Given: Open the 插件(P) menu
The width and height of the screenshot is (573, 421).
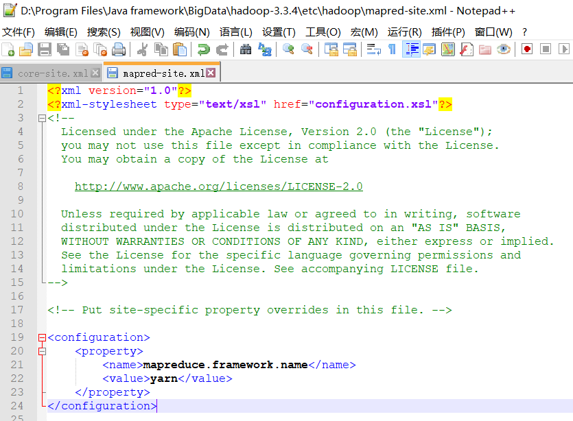Looking at the screenshot, I should tap(448, 32).
